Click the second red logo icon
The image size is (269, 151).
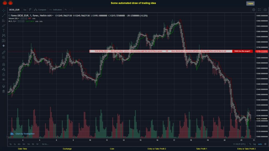(x=11, y=3)
